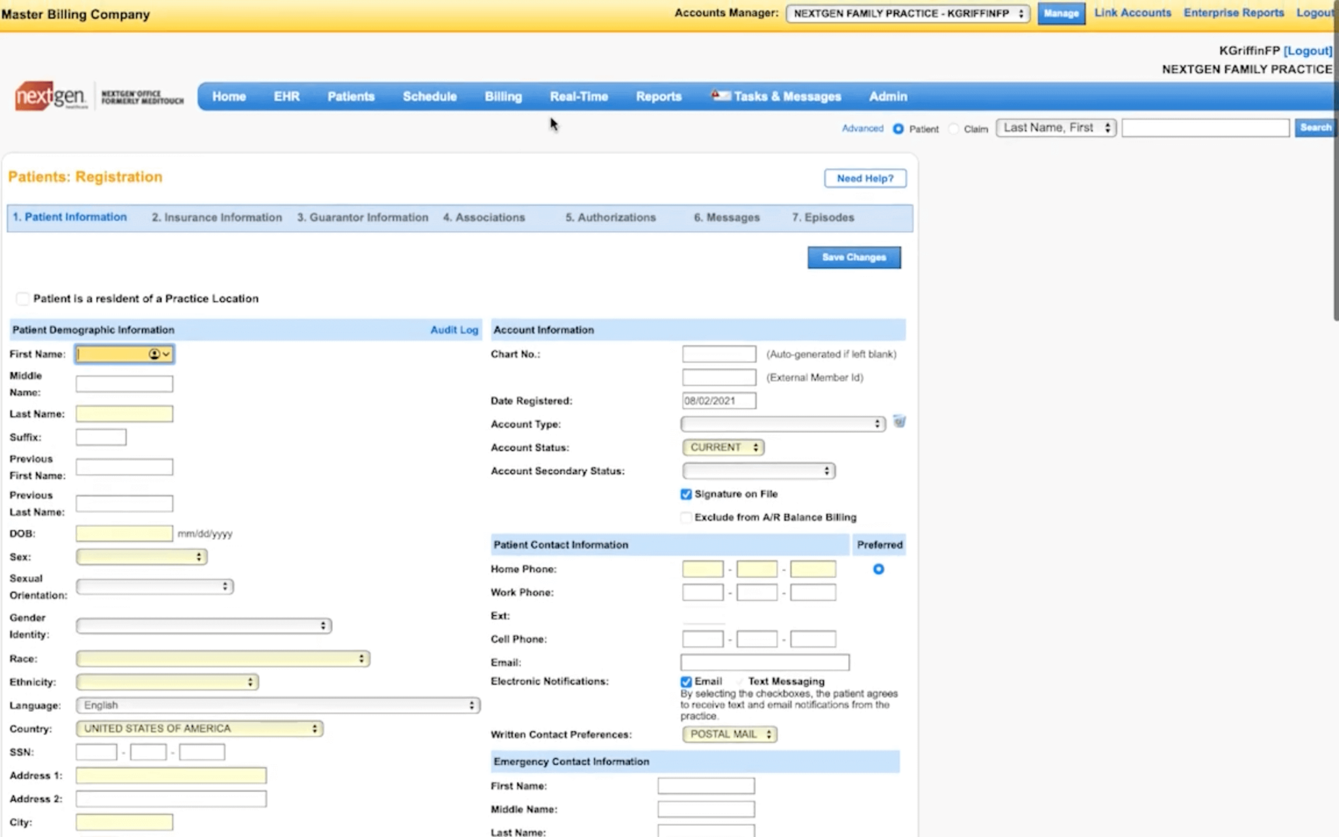This screenshot has height=837, width=1339.
Task: Open the Accounts Manager practice dropdown
Action: click(906, 12)
